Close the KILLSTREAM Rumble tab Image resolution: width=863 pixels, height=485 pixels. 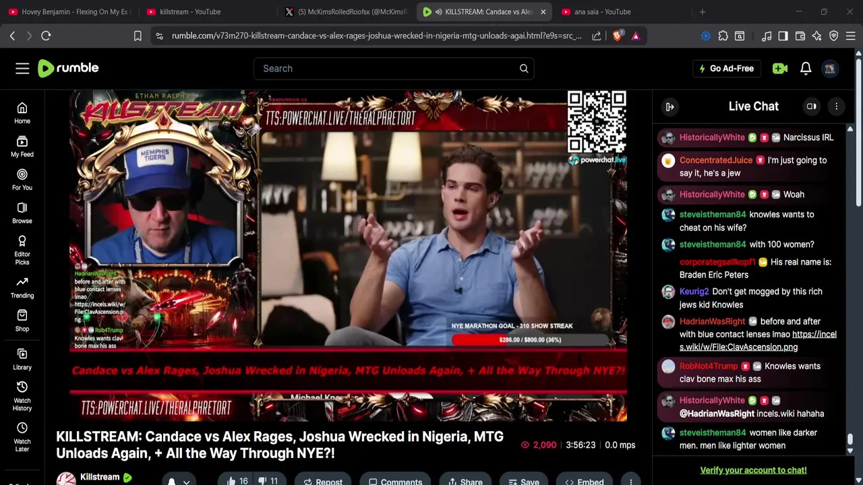(x=543, y=11)
